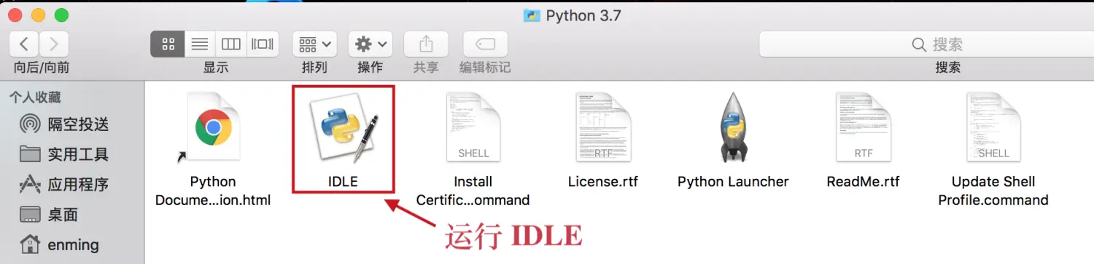The height and width of the screenshot is (264, 1094).
Task: Switch to icon view mode
Action: click(x=168, y=44)
